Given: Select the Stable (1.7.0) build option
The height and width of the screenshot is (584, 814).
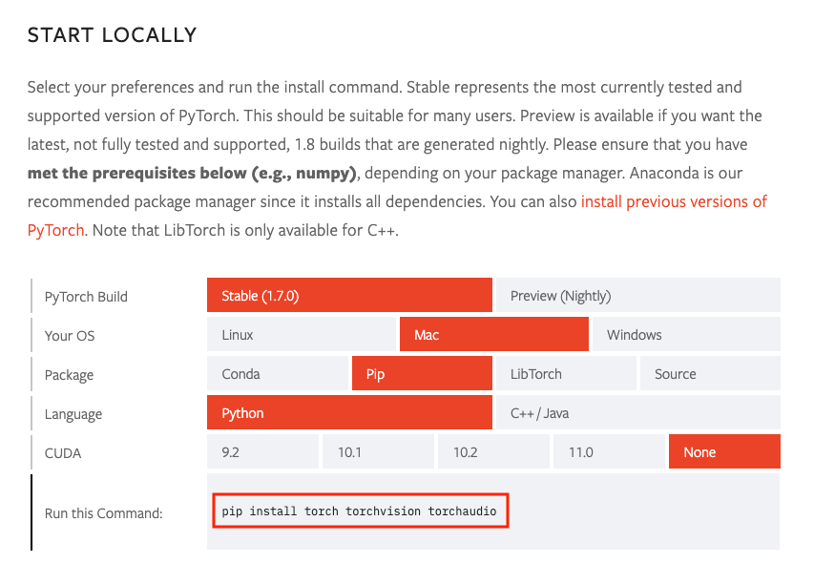Looking at the screenshot, I should [349, 296].
